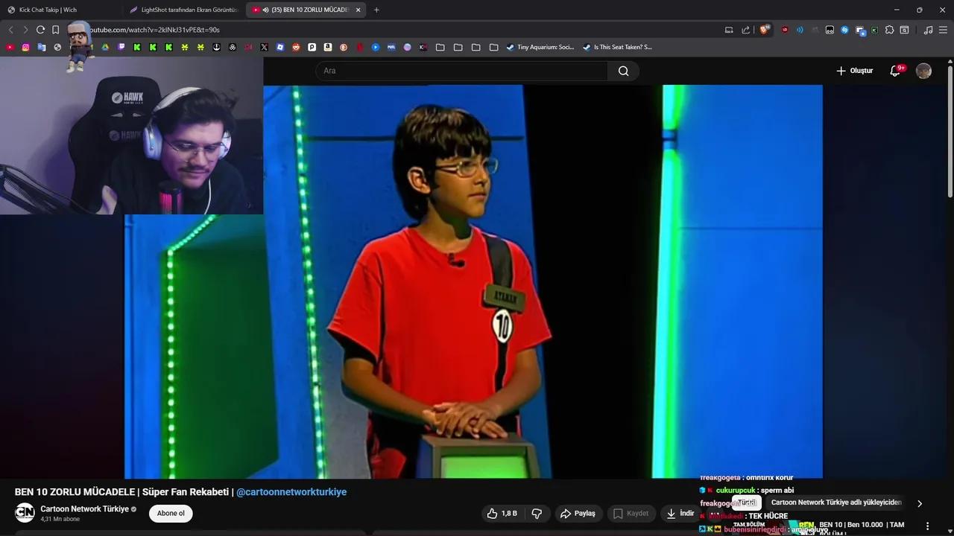Open the Google Translate bookmark icon

click(42, 47)
